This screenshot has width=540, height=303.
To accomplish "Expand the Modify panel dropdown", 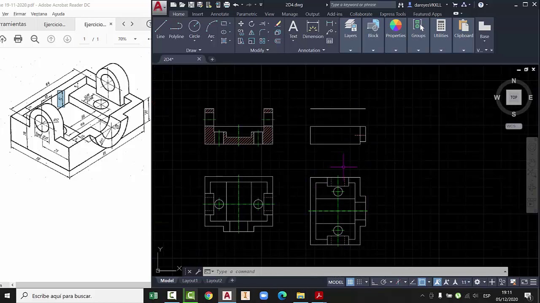I will click(x=259, y=50).
